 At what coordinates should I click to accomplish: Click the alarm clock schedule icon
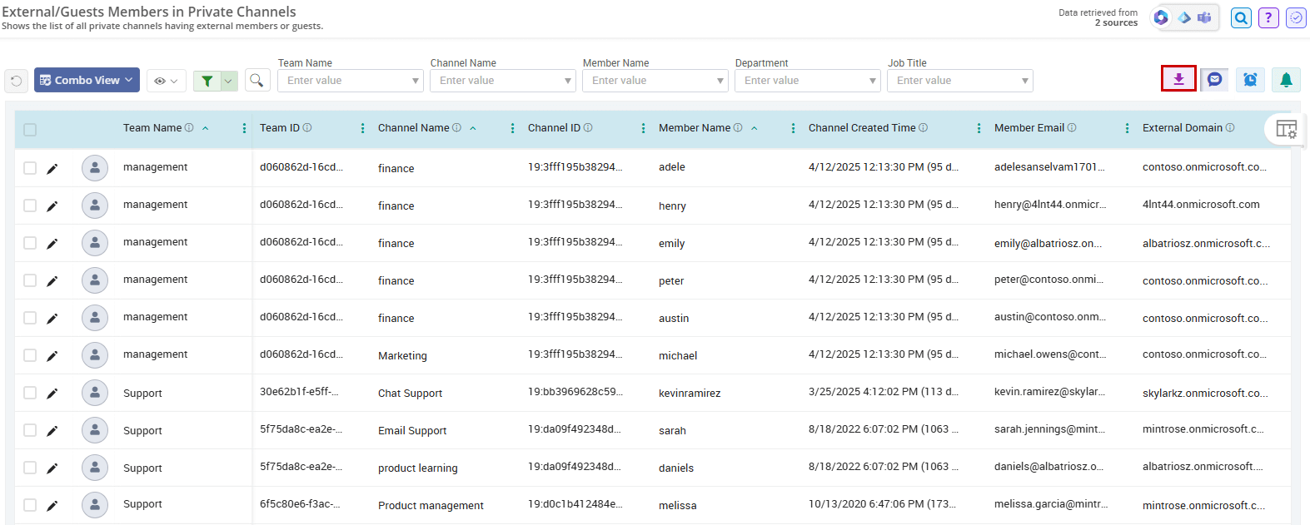tap(1250, 79)
